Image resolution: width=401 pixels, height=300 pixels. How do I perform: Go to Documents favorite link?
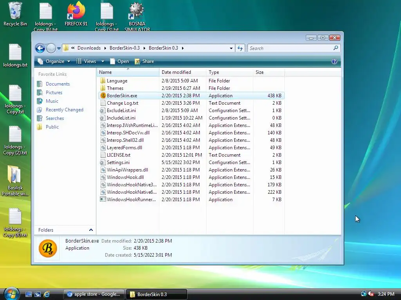click(x=58, y=84)
